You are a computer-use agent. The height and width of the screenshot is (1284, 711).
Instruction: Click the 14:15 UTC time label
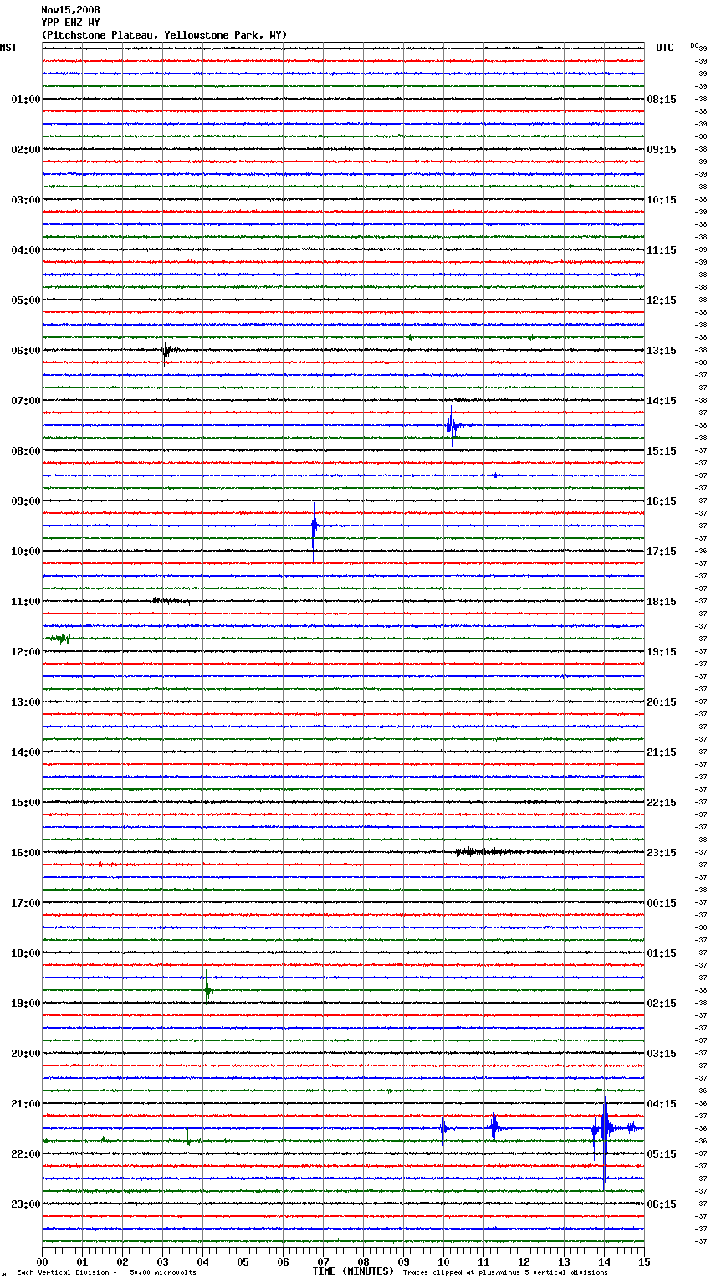(662, 401)
